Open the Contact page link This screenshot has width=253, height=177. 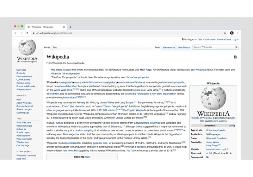pyautogui.click(x=22, y=113)
